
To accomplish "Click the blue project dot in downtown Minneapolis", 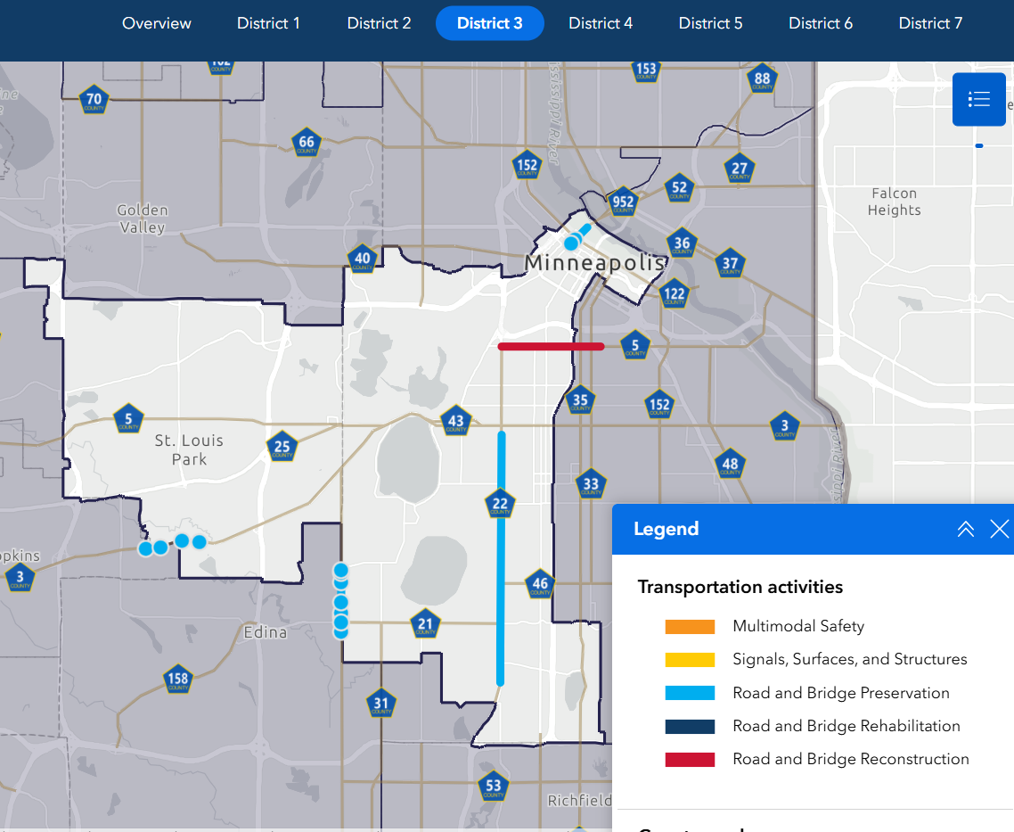I will pyautogui.click(x=571, y=243).
